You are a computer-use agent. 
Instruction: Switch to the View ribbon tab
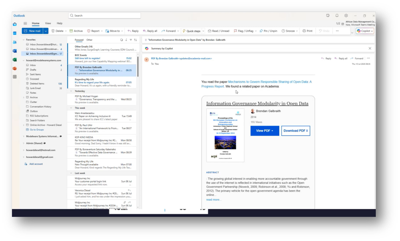(x=48, y=23)
